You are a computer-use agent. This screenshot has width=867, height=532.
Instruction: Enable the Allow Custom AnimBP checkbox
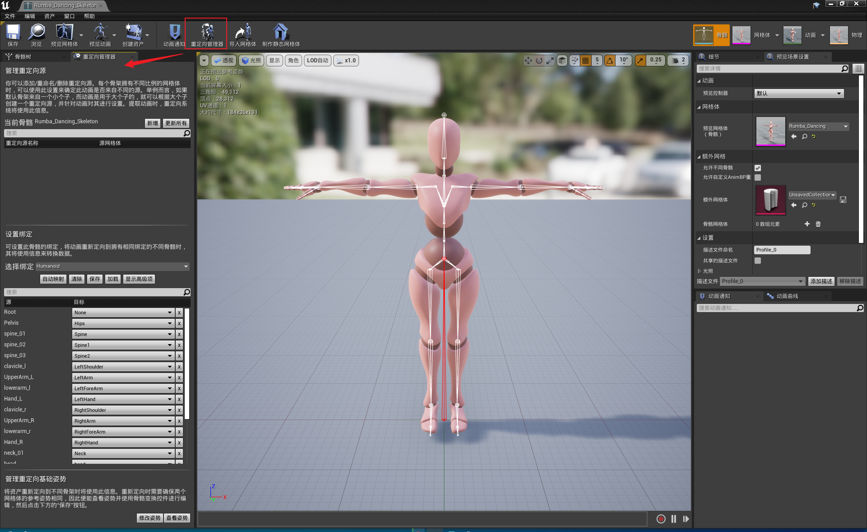point(758,177)
